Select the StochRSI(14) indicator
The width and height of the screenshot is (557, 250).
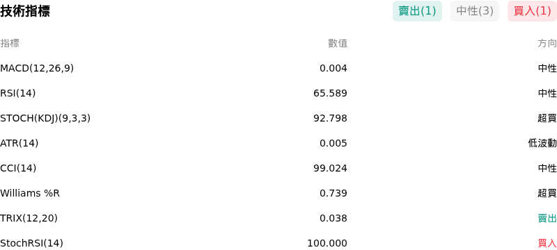click(x=31, y=243)
